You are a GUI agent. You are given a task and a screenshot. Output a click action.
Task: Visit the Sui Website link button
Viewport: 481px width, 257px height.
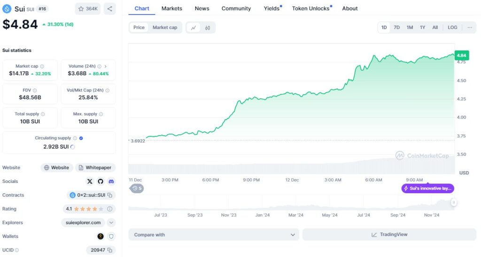57,167
